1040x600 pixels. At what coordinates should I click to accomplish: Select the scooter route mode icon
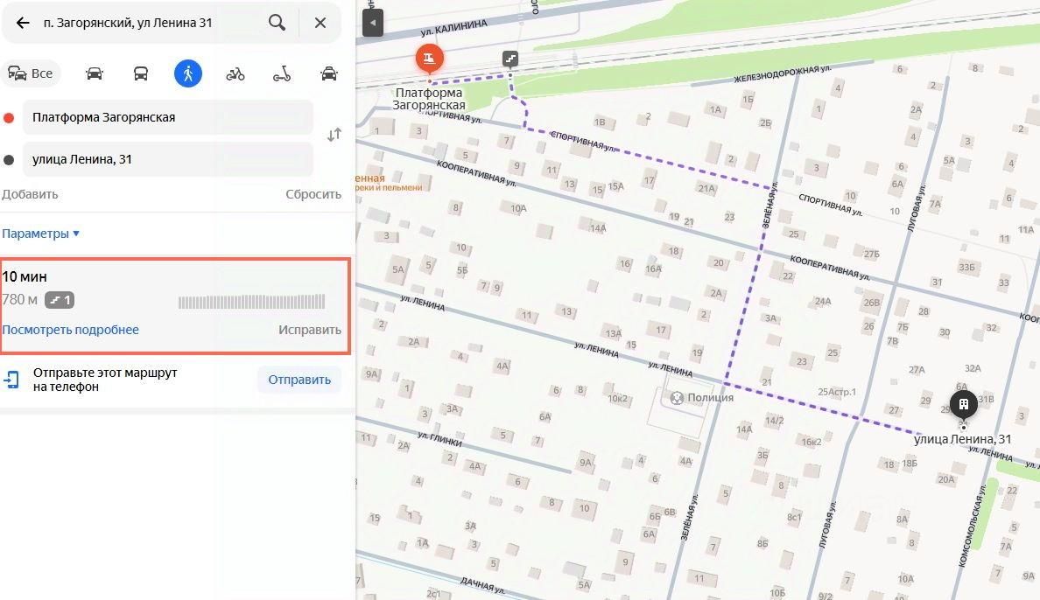[x=282, y=73]
